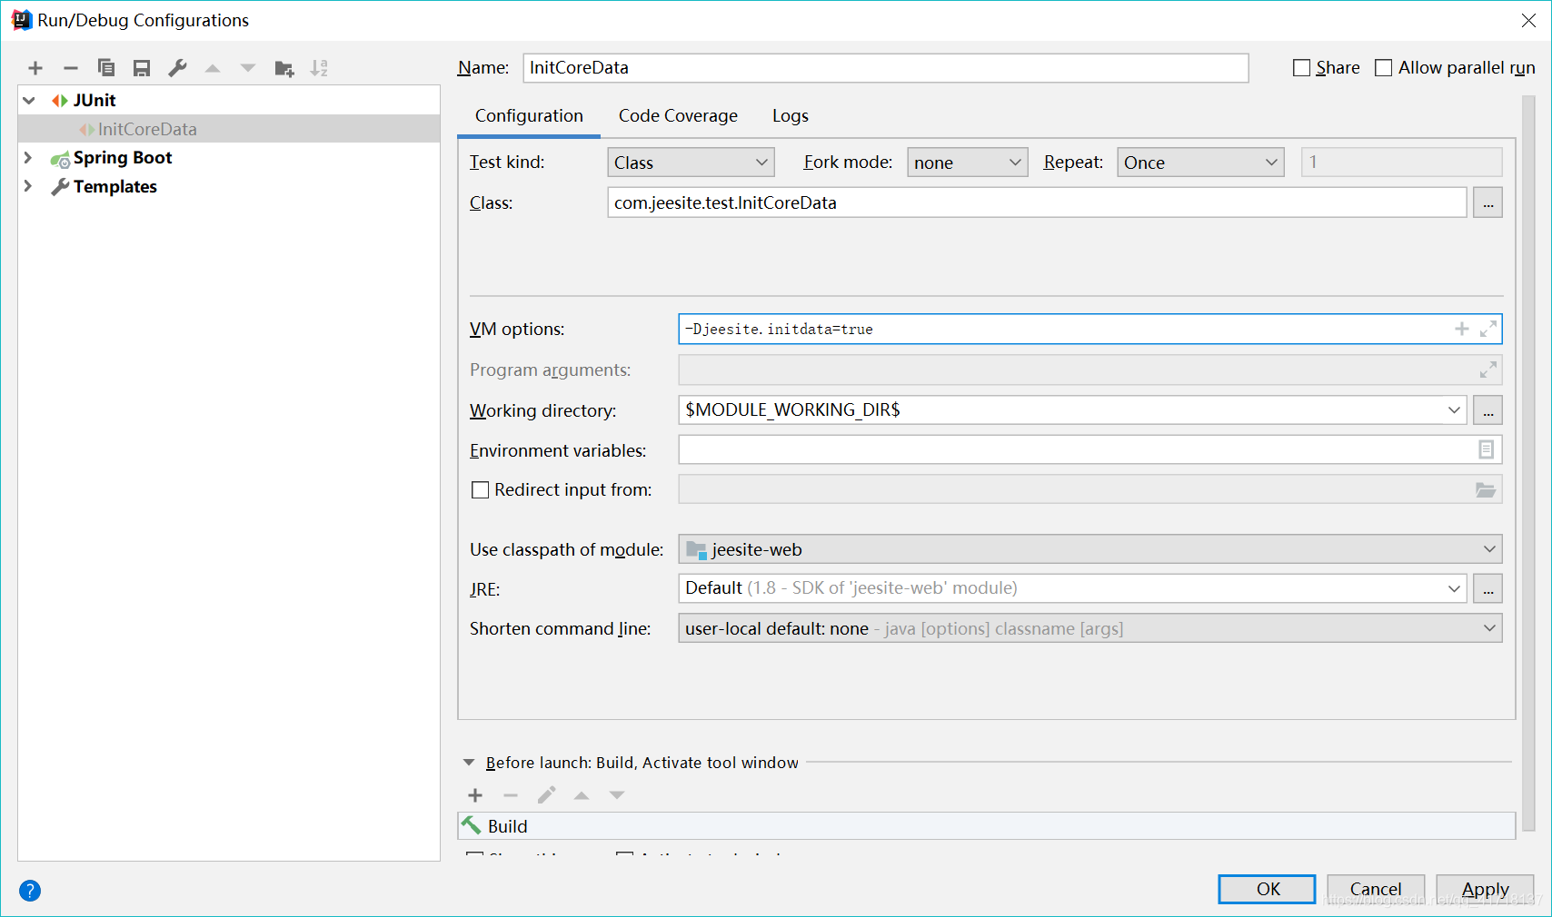
Task: Browse for the test Class
Action: click(1487, 202)
